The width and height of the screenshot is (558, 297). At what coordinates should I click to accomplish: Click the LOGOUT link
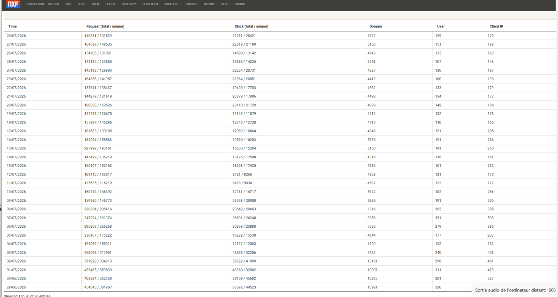pyautogui.click(x=240, y=4)
